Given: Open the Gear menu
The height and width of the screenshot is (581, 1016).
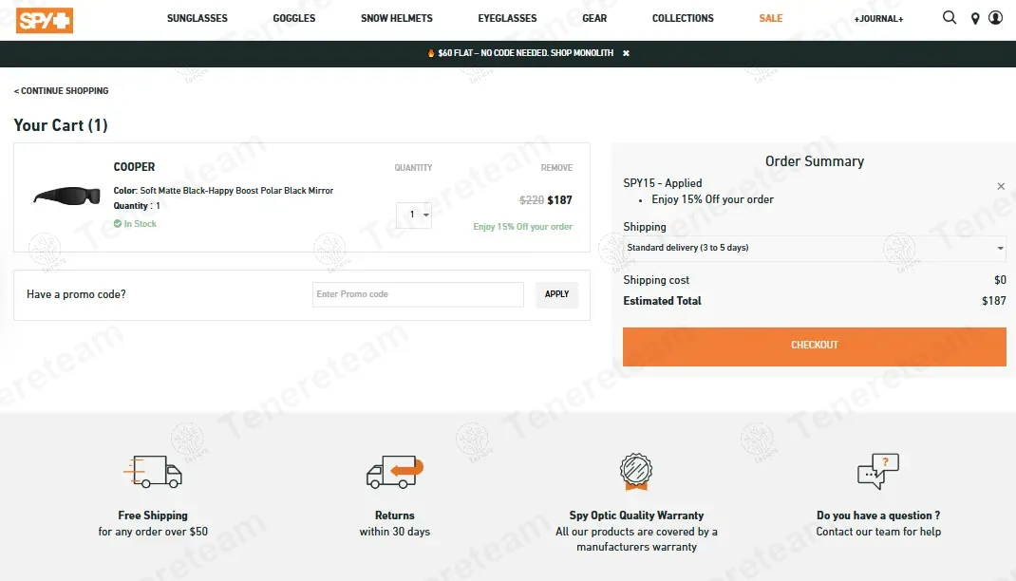Looking at the screenshot, I should click(594, 18).
